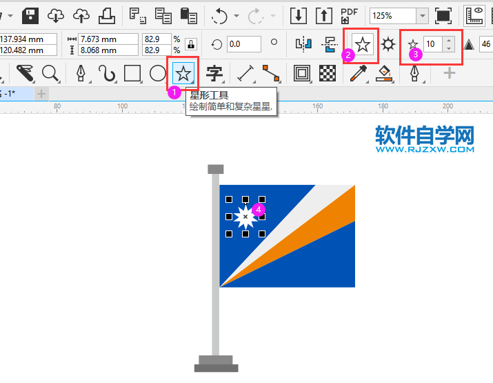
Task: Click the full-screen preview icon
Action: click(443, 15)
